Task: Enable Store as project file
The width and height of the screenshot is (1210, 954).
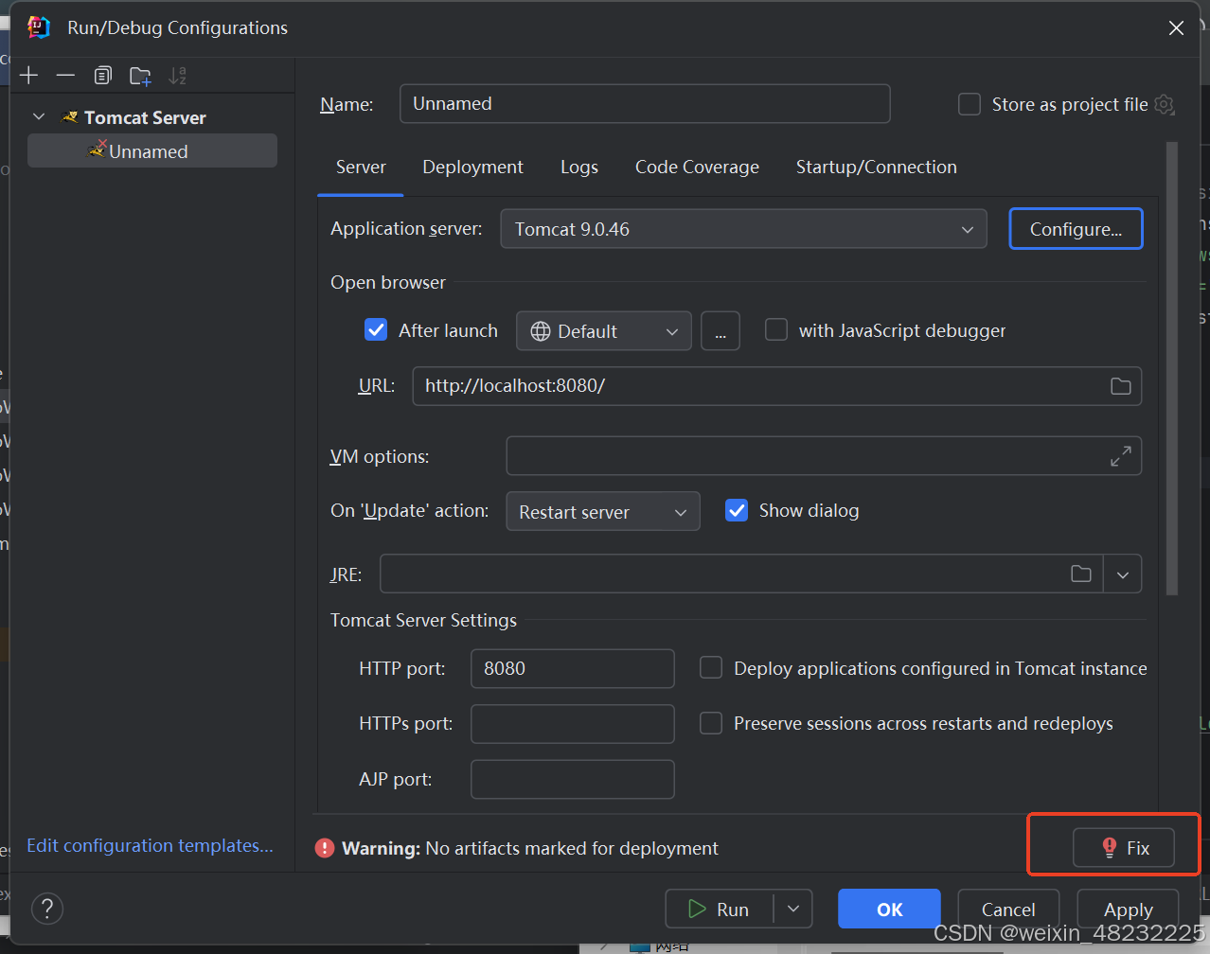Action: [970, 104]
